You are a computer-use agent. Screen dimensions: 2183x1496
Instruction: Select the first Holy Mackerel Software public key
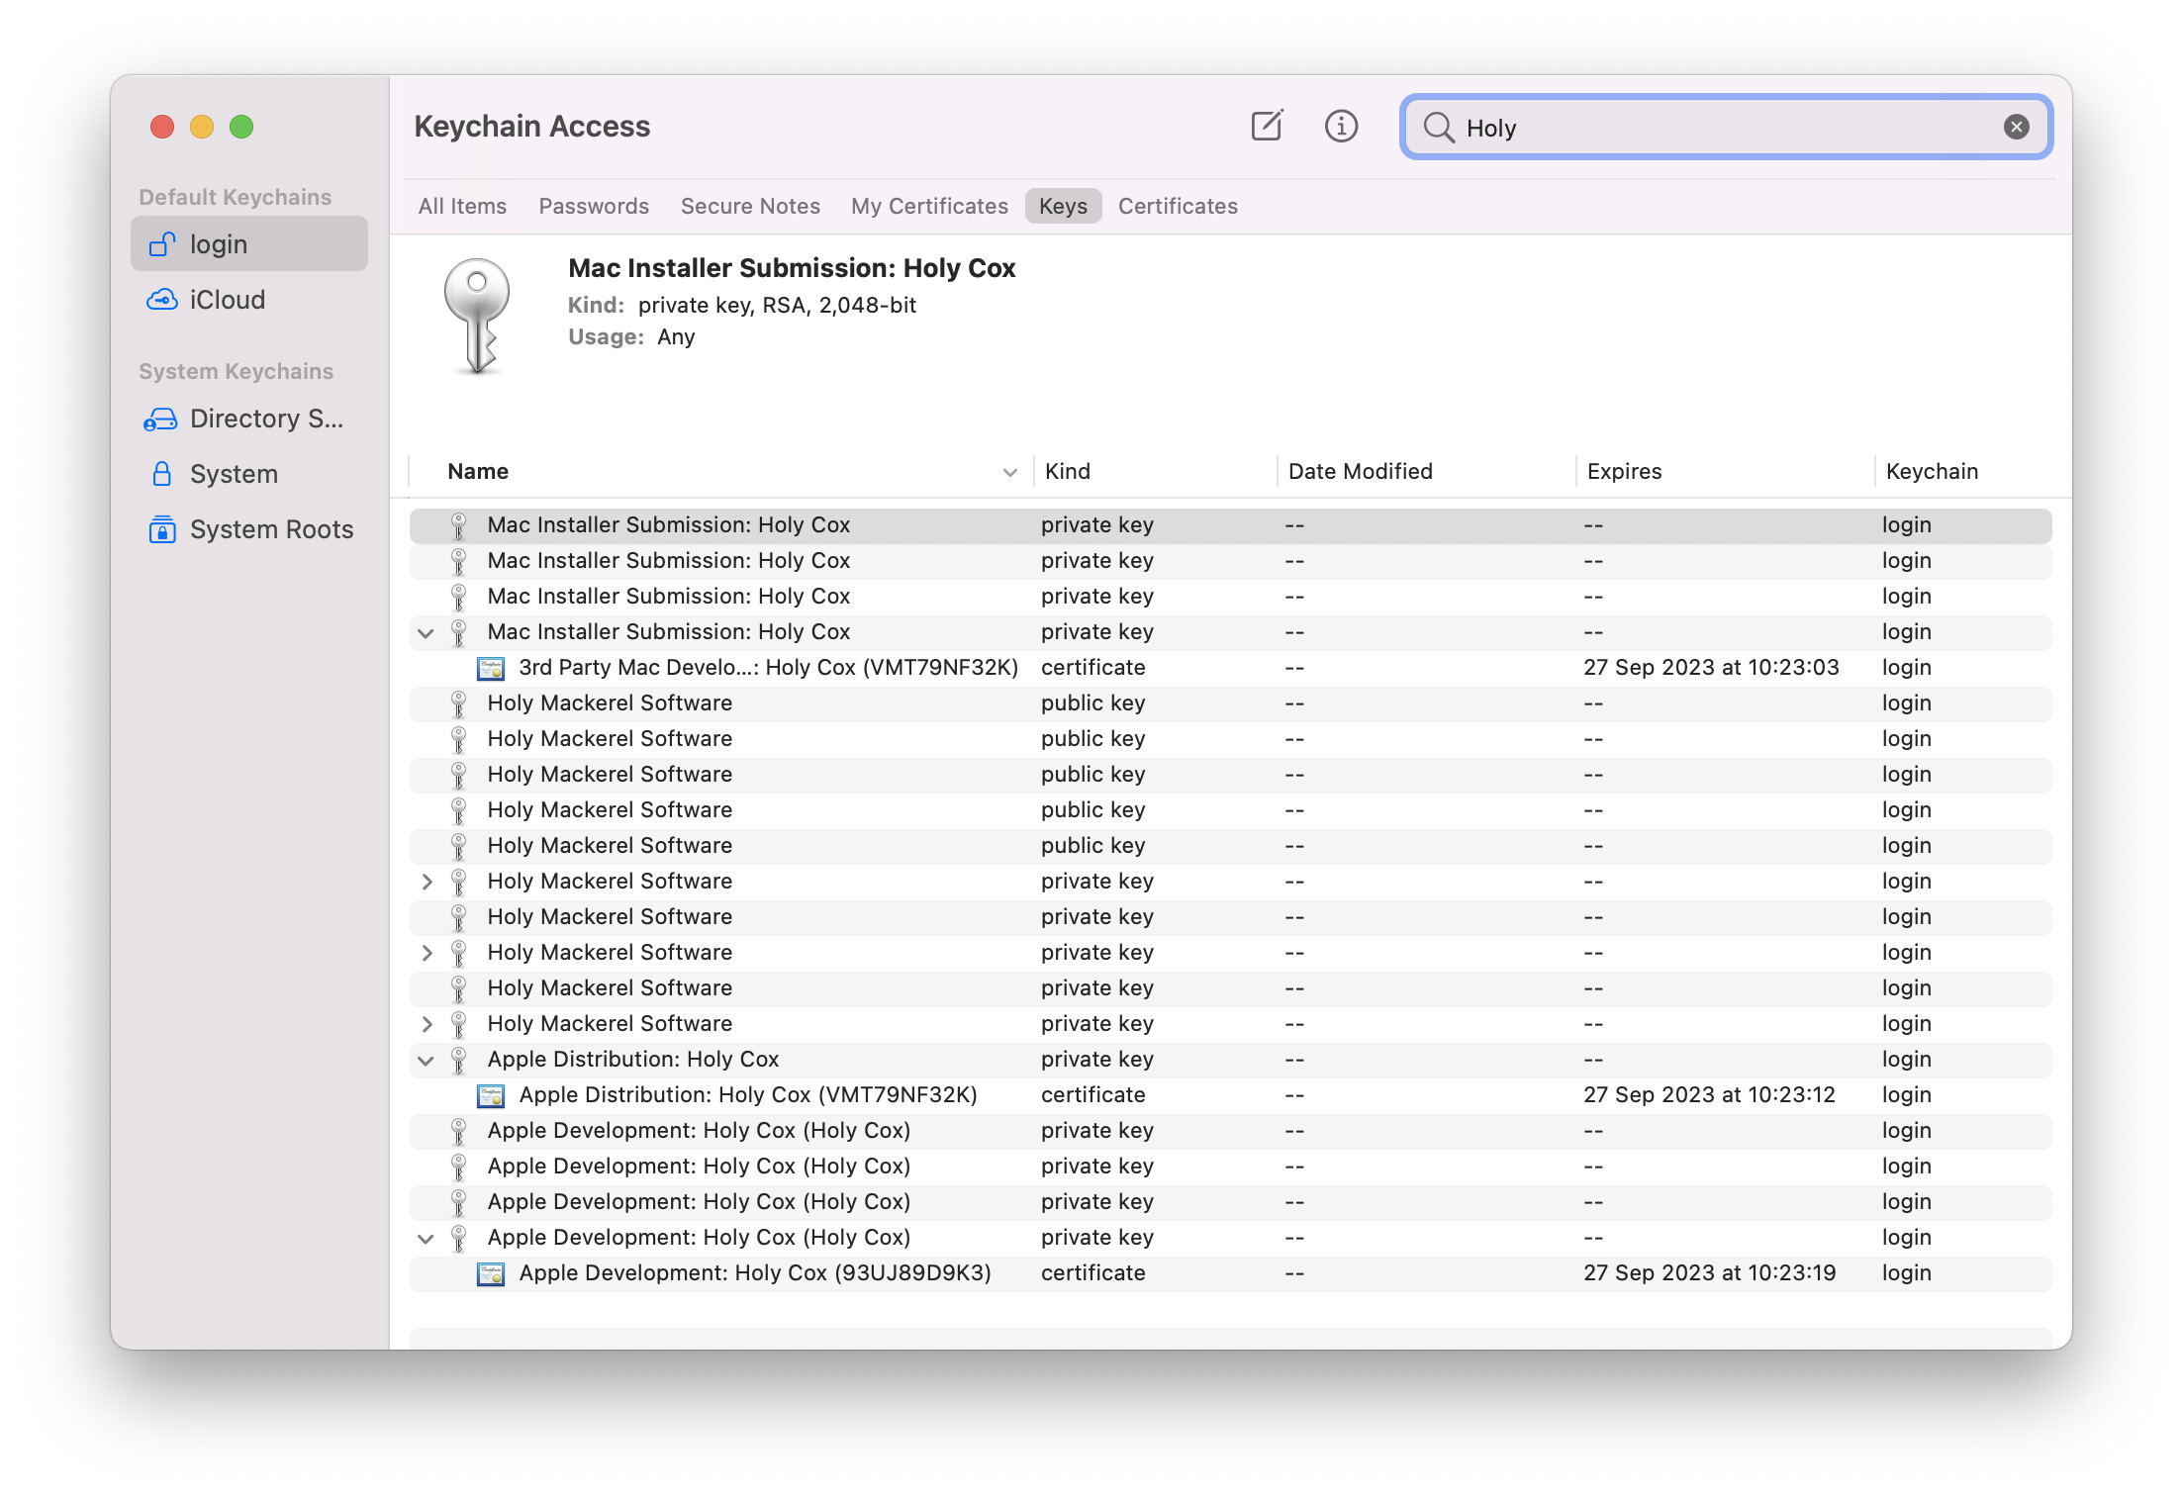tap(1230, 703)
